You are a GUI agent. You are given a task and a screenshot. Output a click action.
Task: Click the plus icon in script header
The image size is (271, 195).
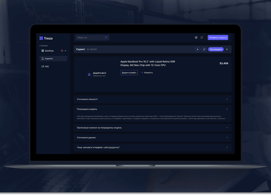click(x=197, y=49)
